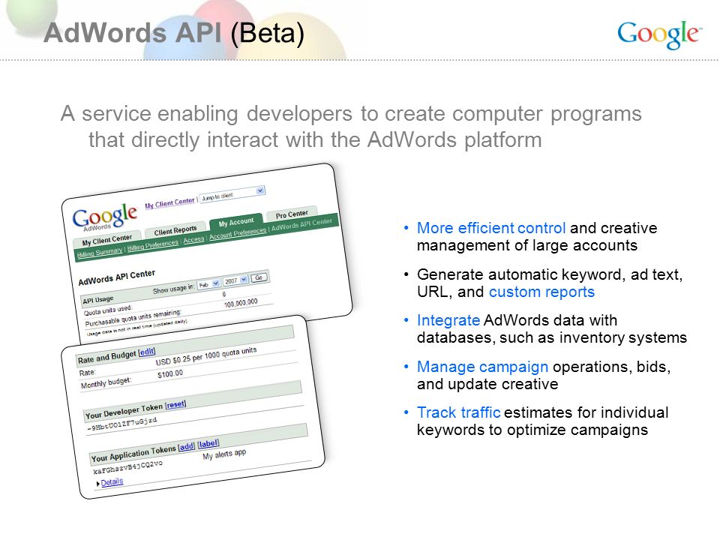The height and width of the screenshot is (540, 720).
Task: Click 'Your Application Tokens' section header
Action: coord(133,454)
